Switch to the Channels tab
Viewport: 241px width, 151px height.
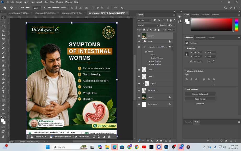click(188, 122)
